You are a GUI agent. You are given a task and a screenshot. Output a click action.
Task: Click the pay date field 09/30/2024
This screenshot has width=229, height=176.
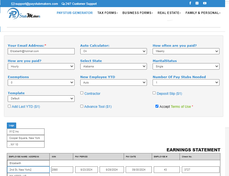pos(139,169)
